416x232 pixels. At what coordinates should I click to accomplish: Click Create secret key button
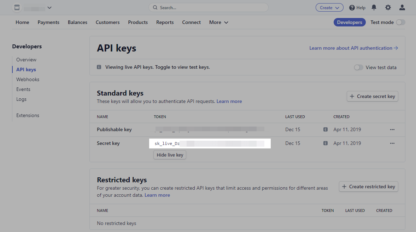tap(372, 96)
